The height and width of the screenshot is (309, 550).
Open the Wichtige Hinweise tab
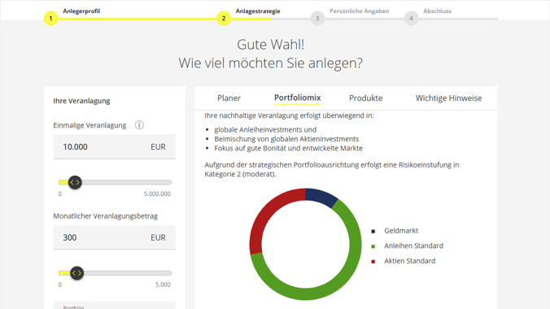[448, 98]
